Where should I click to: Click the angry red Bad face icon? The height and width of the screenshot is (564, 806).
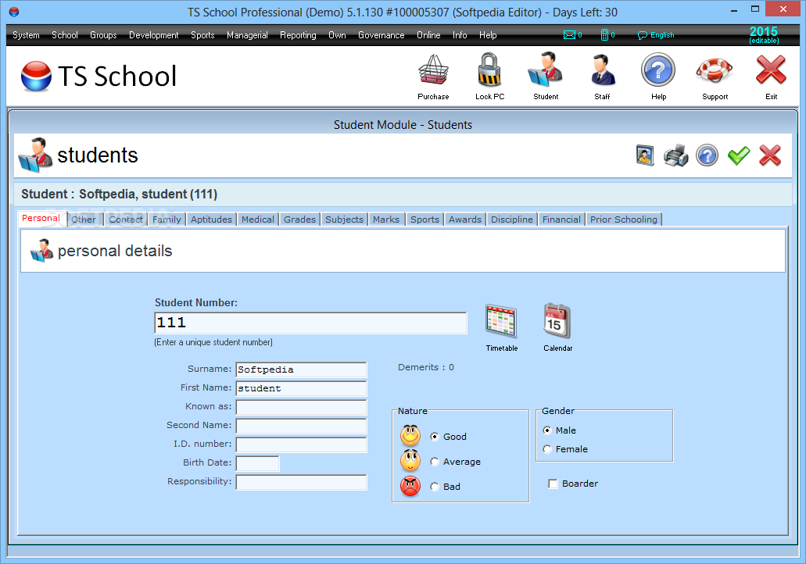click(x=410, y=486)
